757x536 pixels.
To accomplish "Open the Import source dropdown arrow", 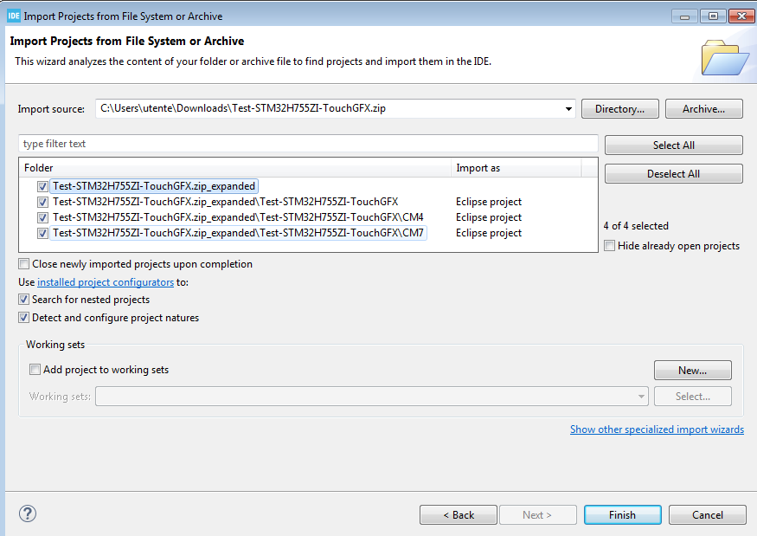I will [568, 109].
